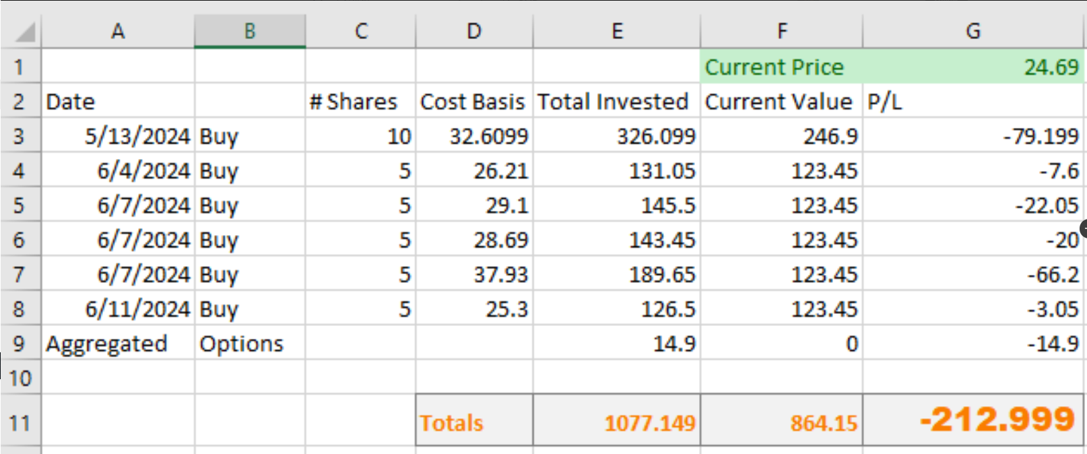The image size is (1087, 454).
Task: Click the 37.93 cost basis cell
Action: (x=474, y=274)
